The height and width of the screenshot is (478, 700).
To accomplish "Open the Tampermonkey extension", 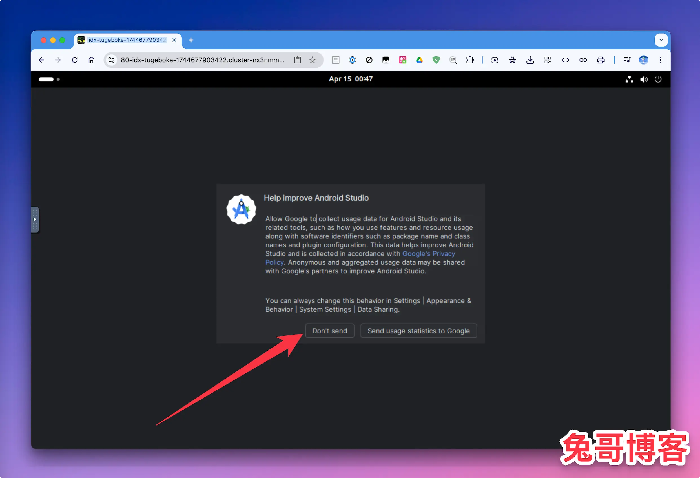I will click(x=386, y=60).
